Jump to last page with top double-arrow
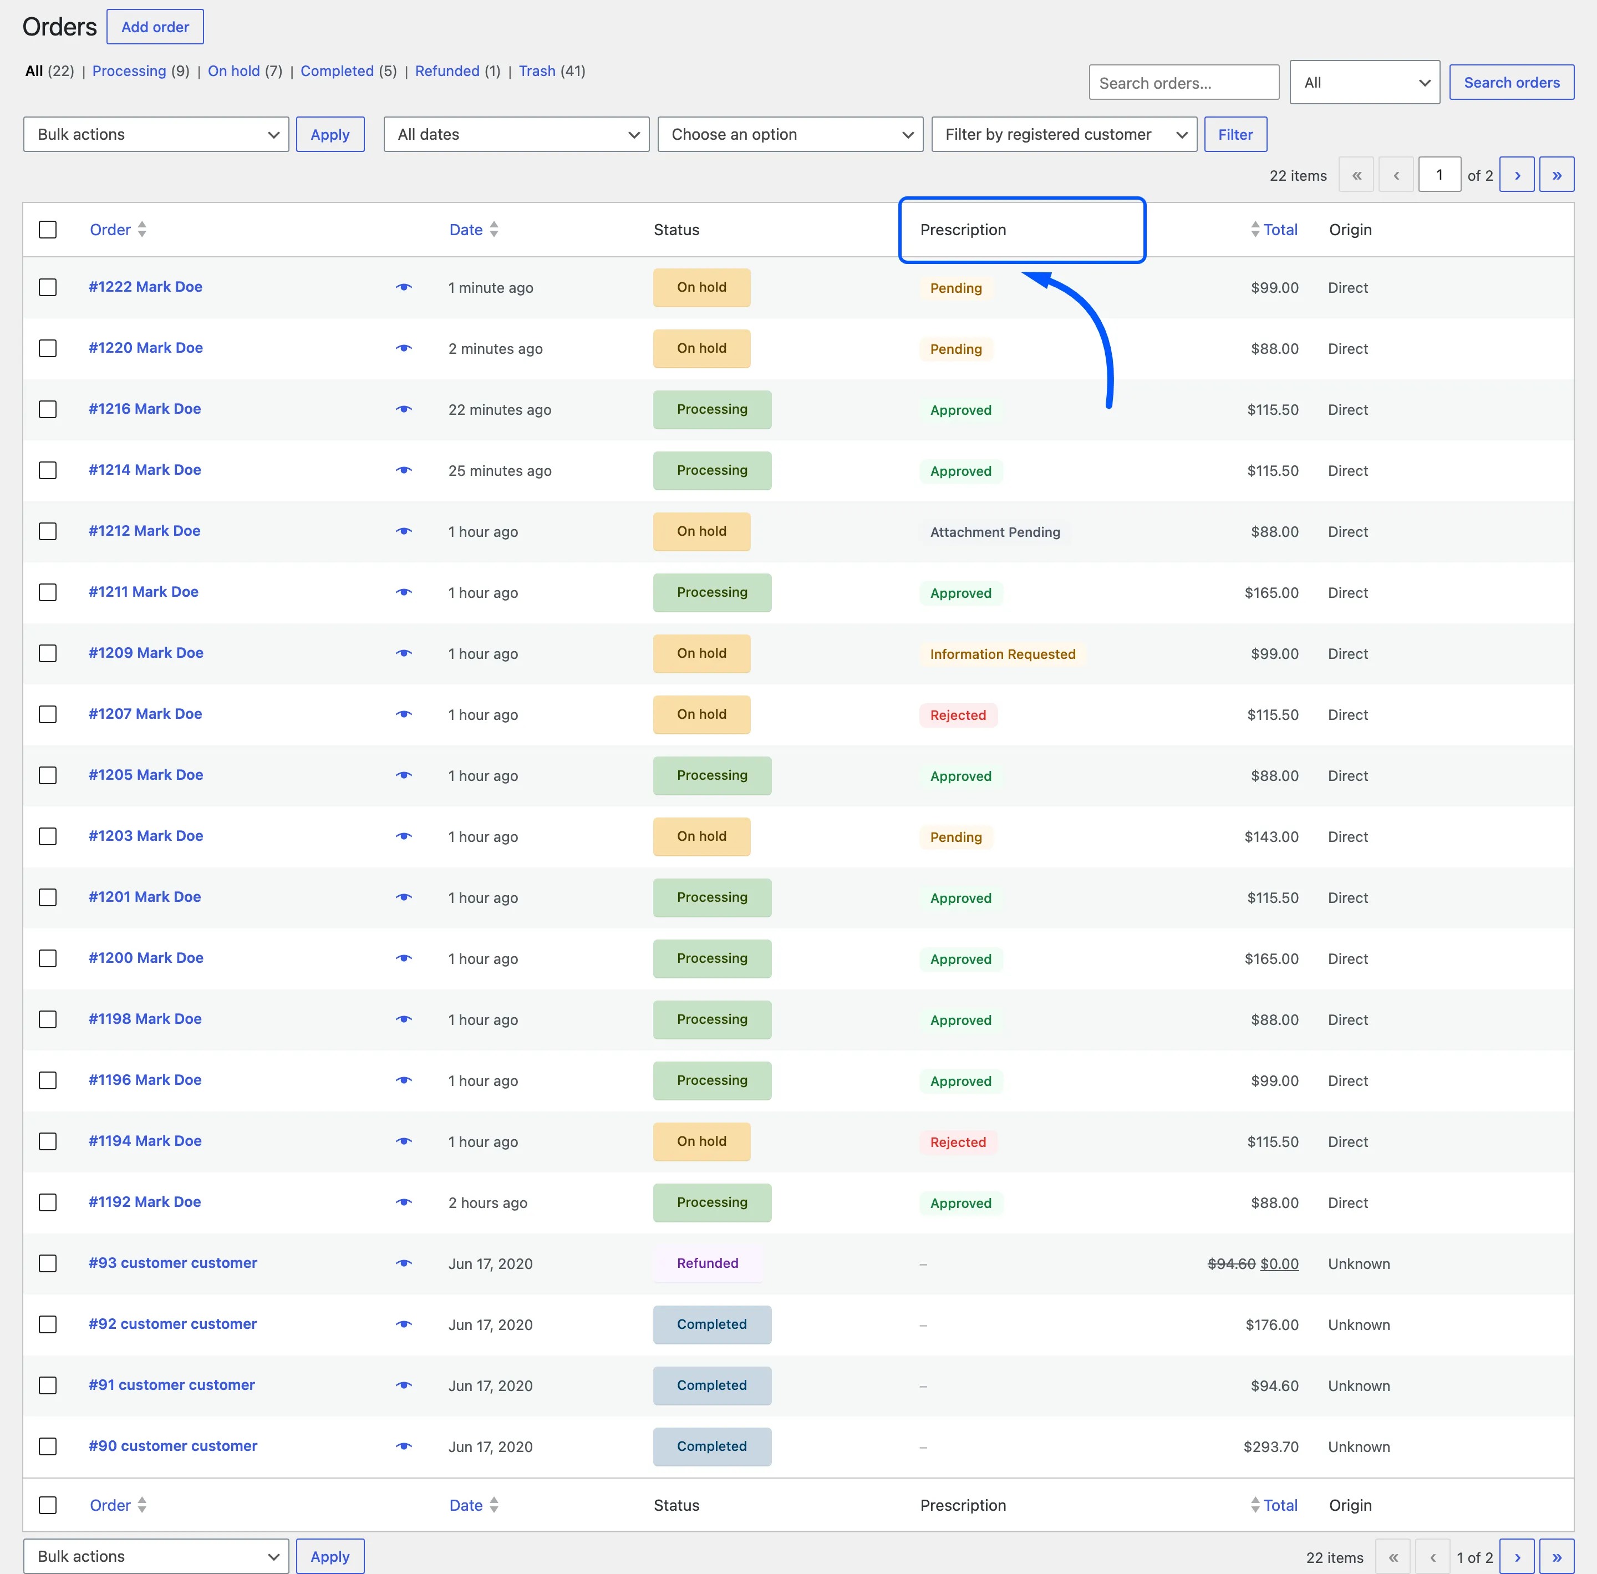 pyautogui.click(x=1557, y=175)
